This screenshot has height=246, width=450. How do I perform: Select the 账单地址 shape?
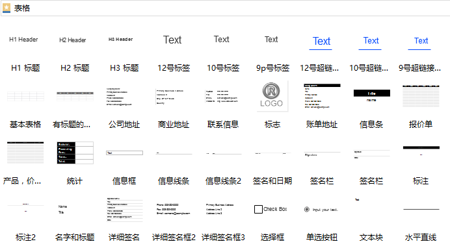(x=322, y=96)
